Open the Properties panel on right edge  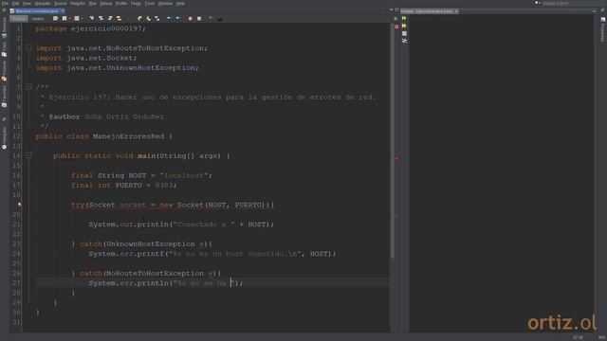click(x=603, y=29)
